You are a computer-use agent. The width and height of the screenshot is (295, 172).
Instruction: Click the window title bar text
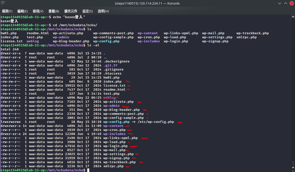[147, 4]
